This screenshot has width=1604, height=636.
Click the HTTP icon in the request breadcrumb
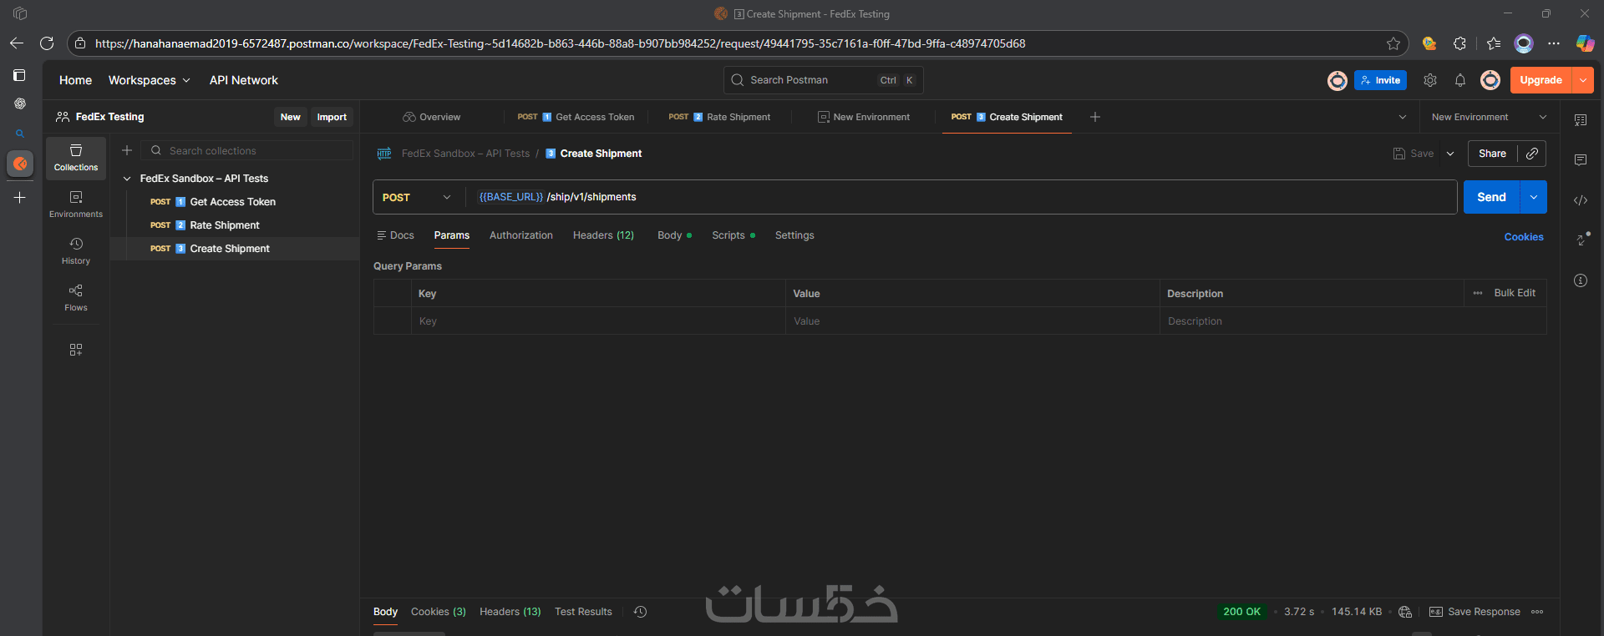click(384, 154)
